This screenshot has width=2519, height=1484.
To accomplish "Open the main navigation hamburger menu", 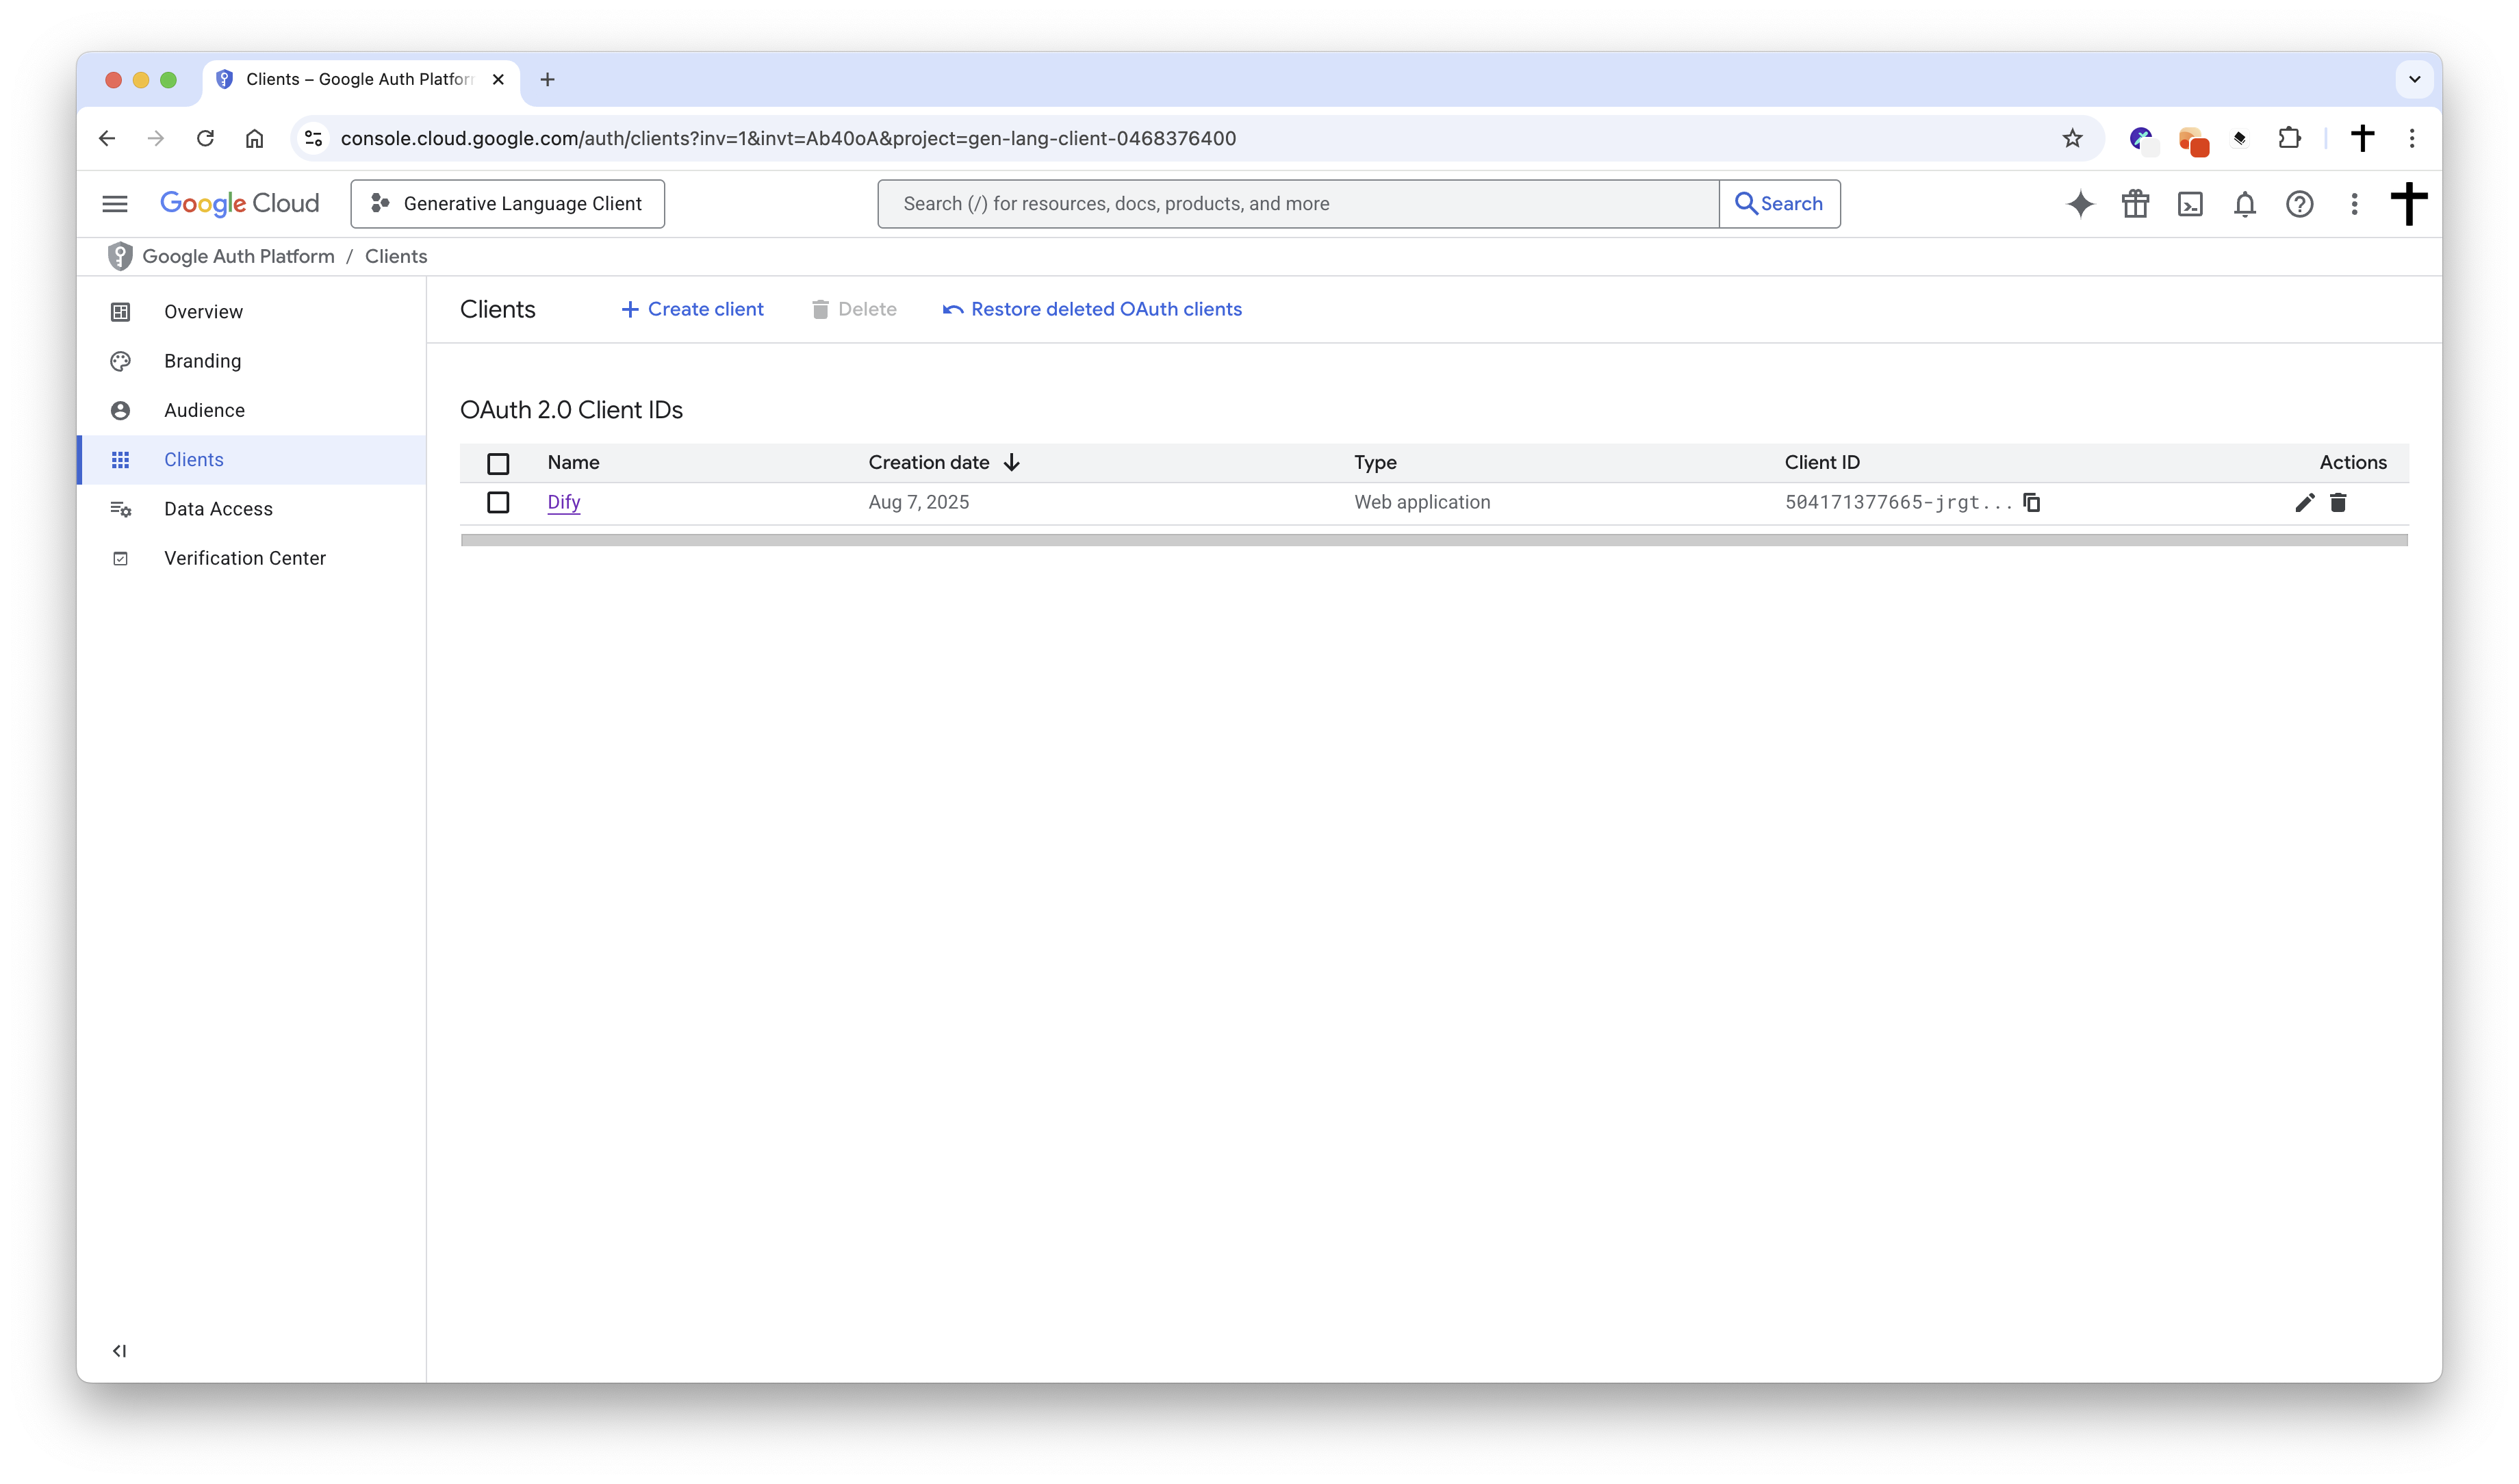I will 115,204.
